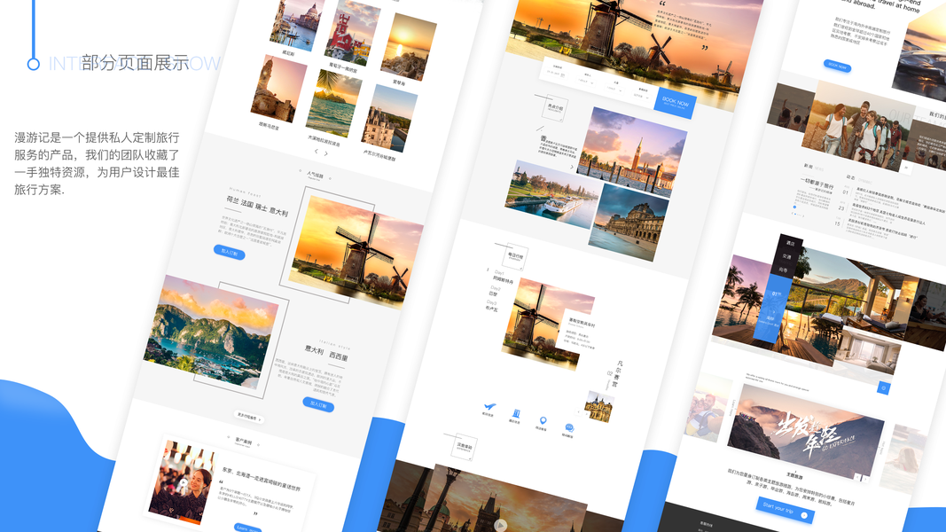Viewport: 946px width, 532px height.
Task: Click the 人气线路 section heading
Action: pyautogui.click(x=315, y=176)
